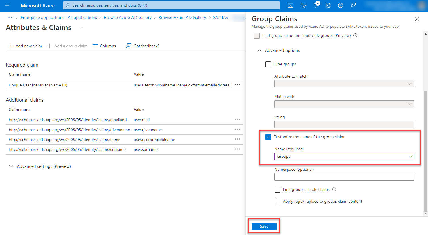Enable the Filter groups checkbox
Viewport: 428px width, 235px height.
pyautogui.click(x=268, y=64)
